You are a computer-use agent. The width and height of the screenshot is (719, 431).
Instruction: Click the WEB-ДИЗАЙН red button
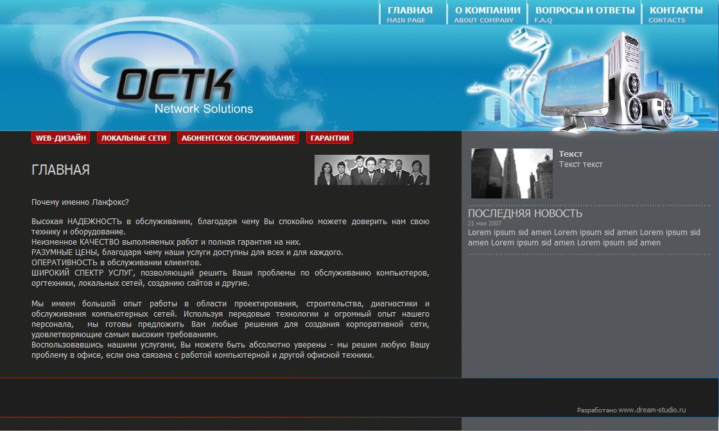61,137
